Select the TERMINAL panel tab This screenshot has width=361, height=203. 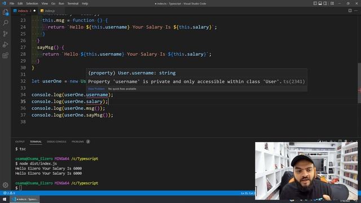[36, 142]
